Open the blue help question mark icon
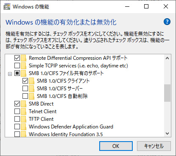 click(167, 22)
